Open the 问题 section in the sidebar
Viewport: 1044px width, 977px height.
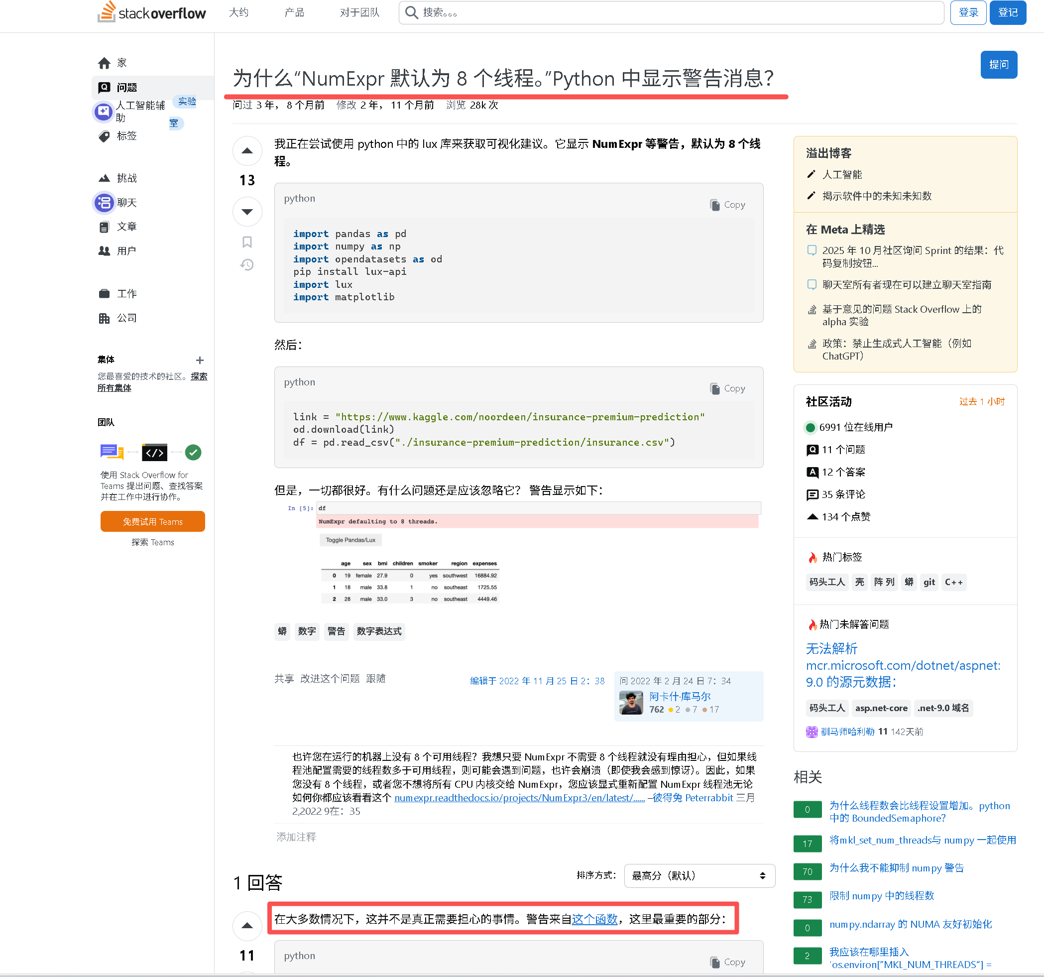(126, 87)
